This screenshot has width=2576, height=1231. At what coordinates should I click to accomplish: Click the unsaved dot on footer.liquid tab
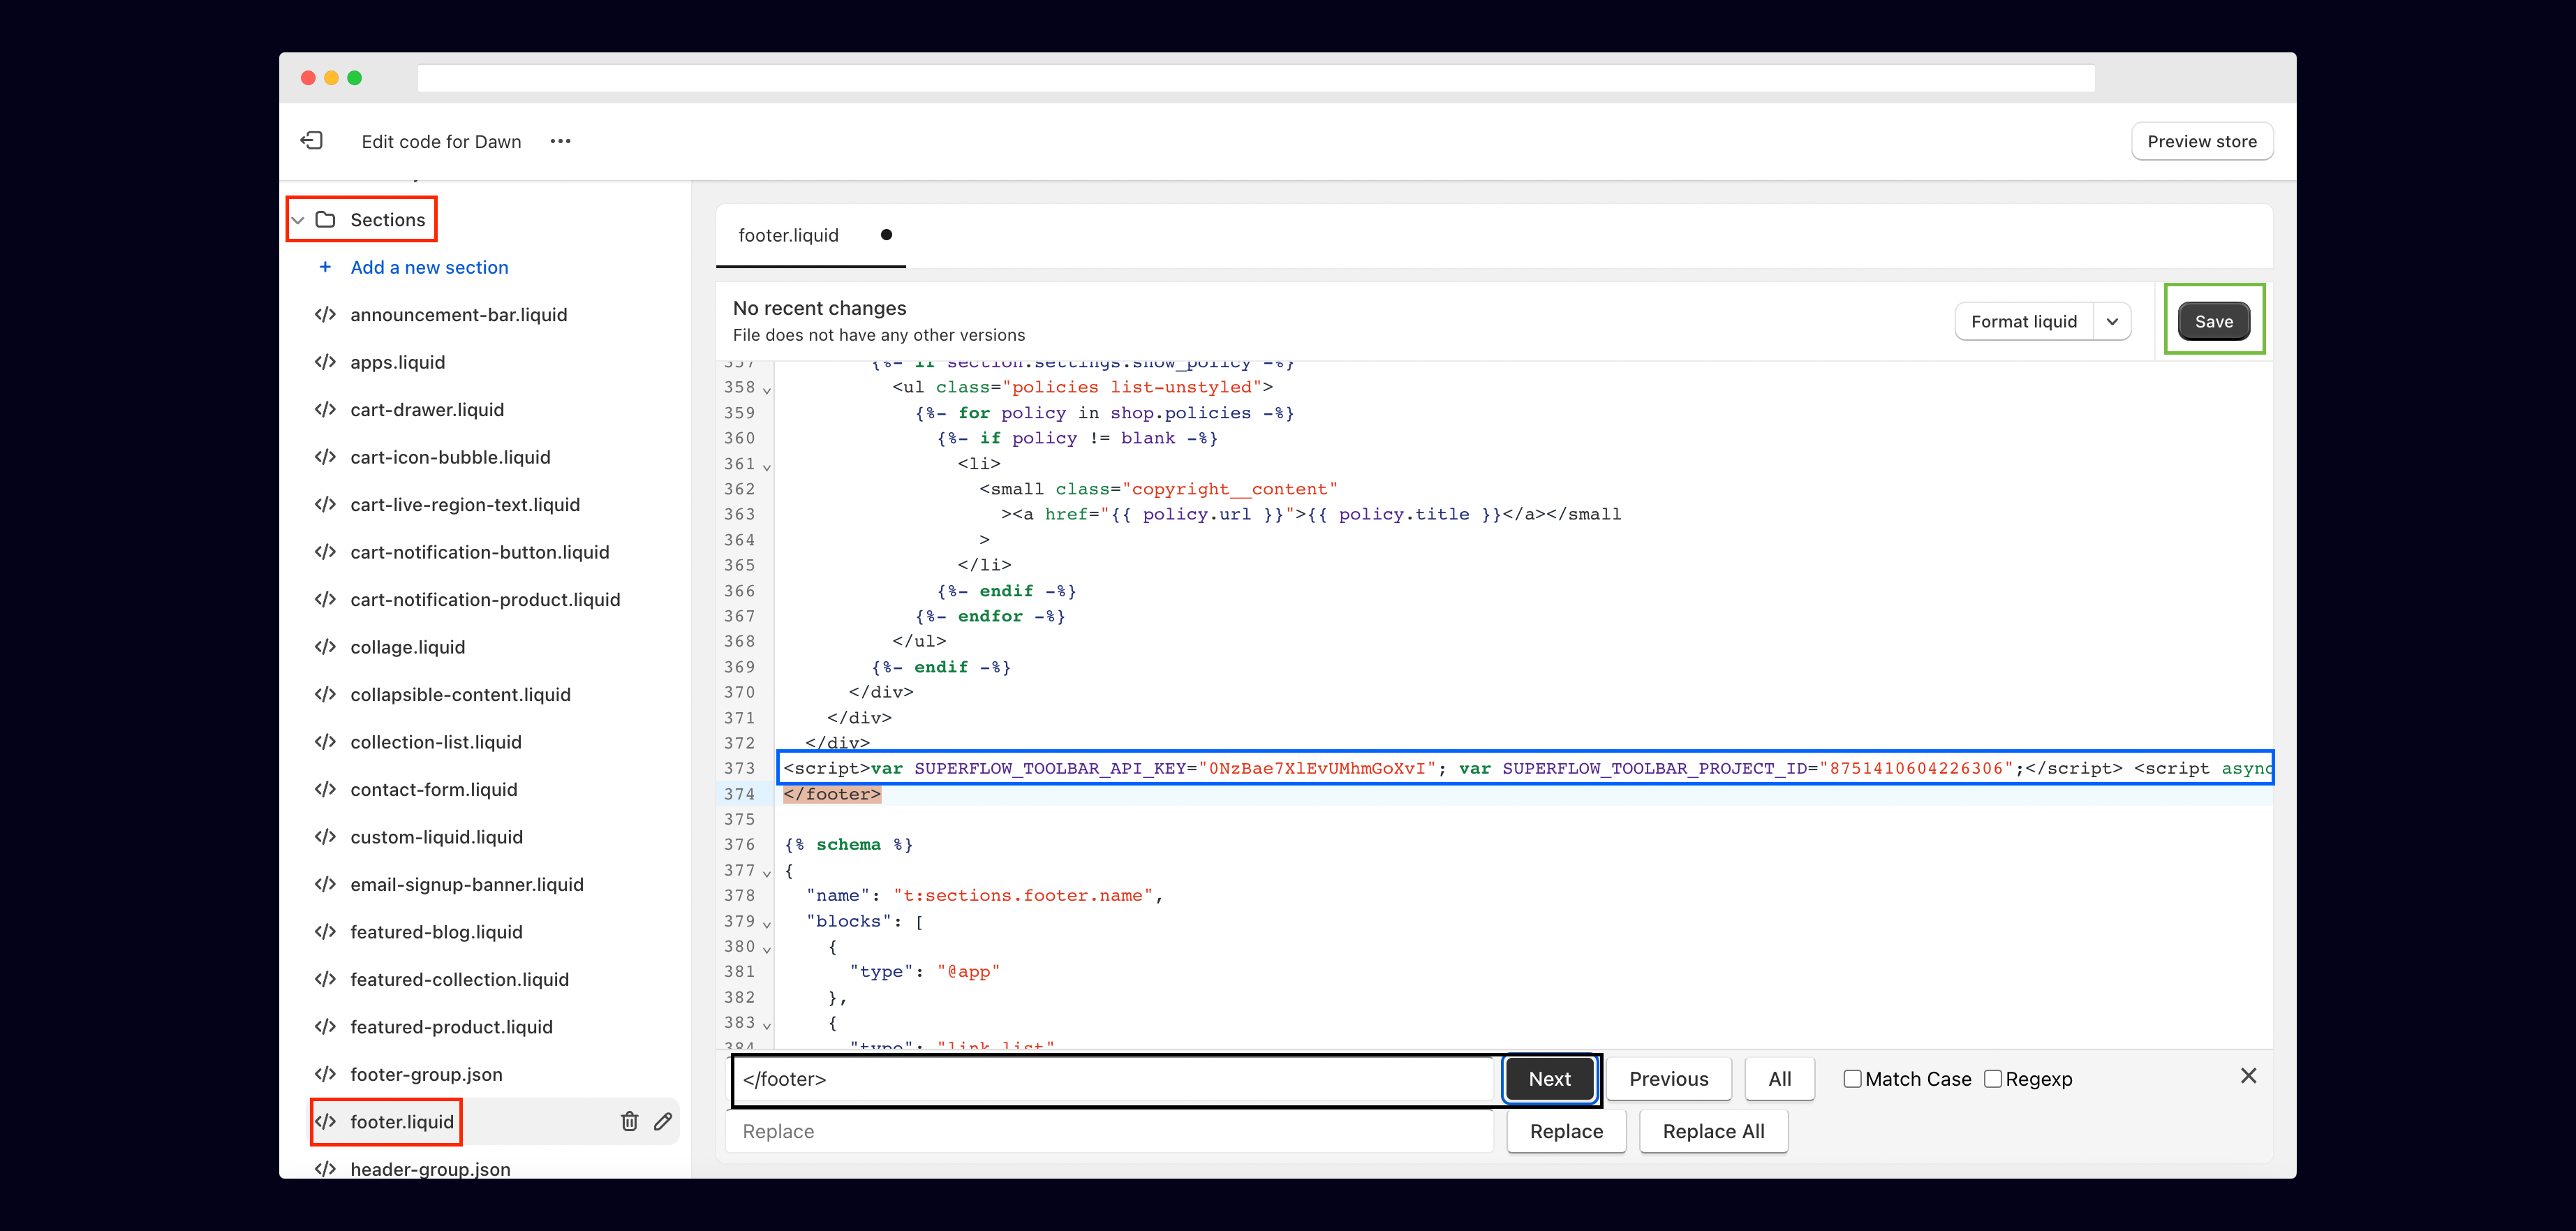point(886,235)
